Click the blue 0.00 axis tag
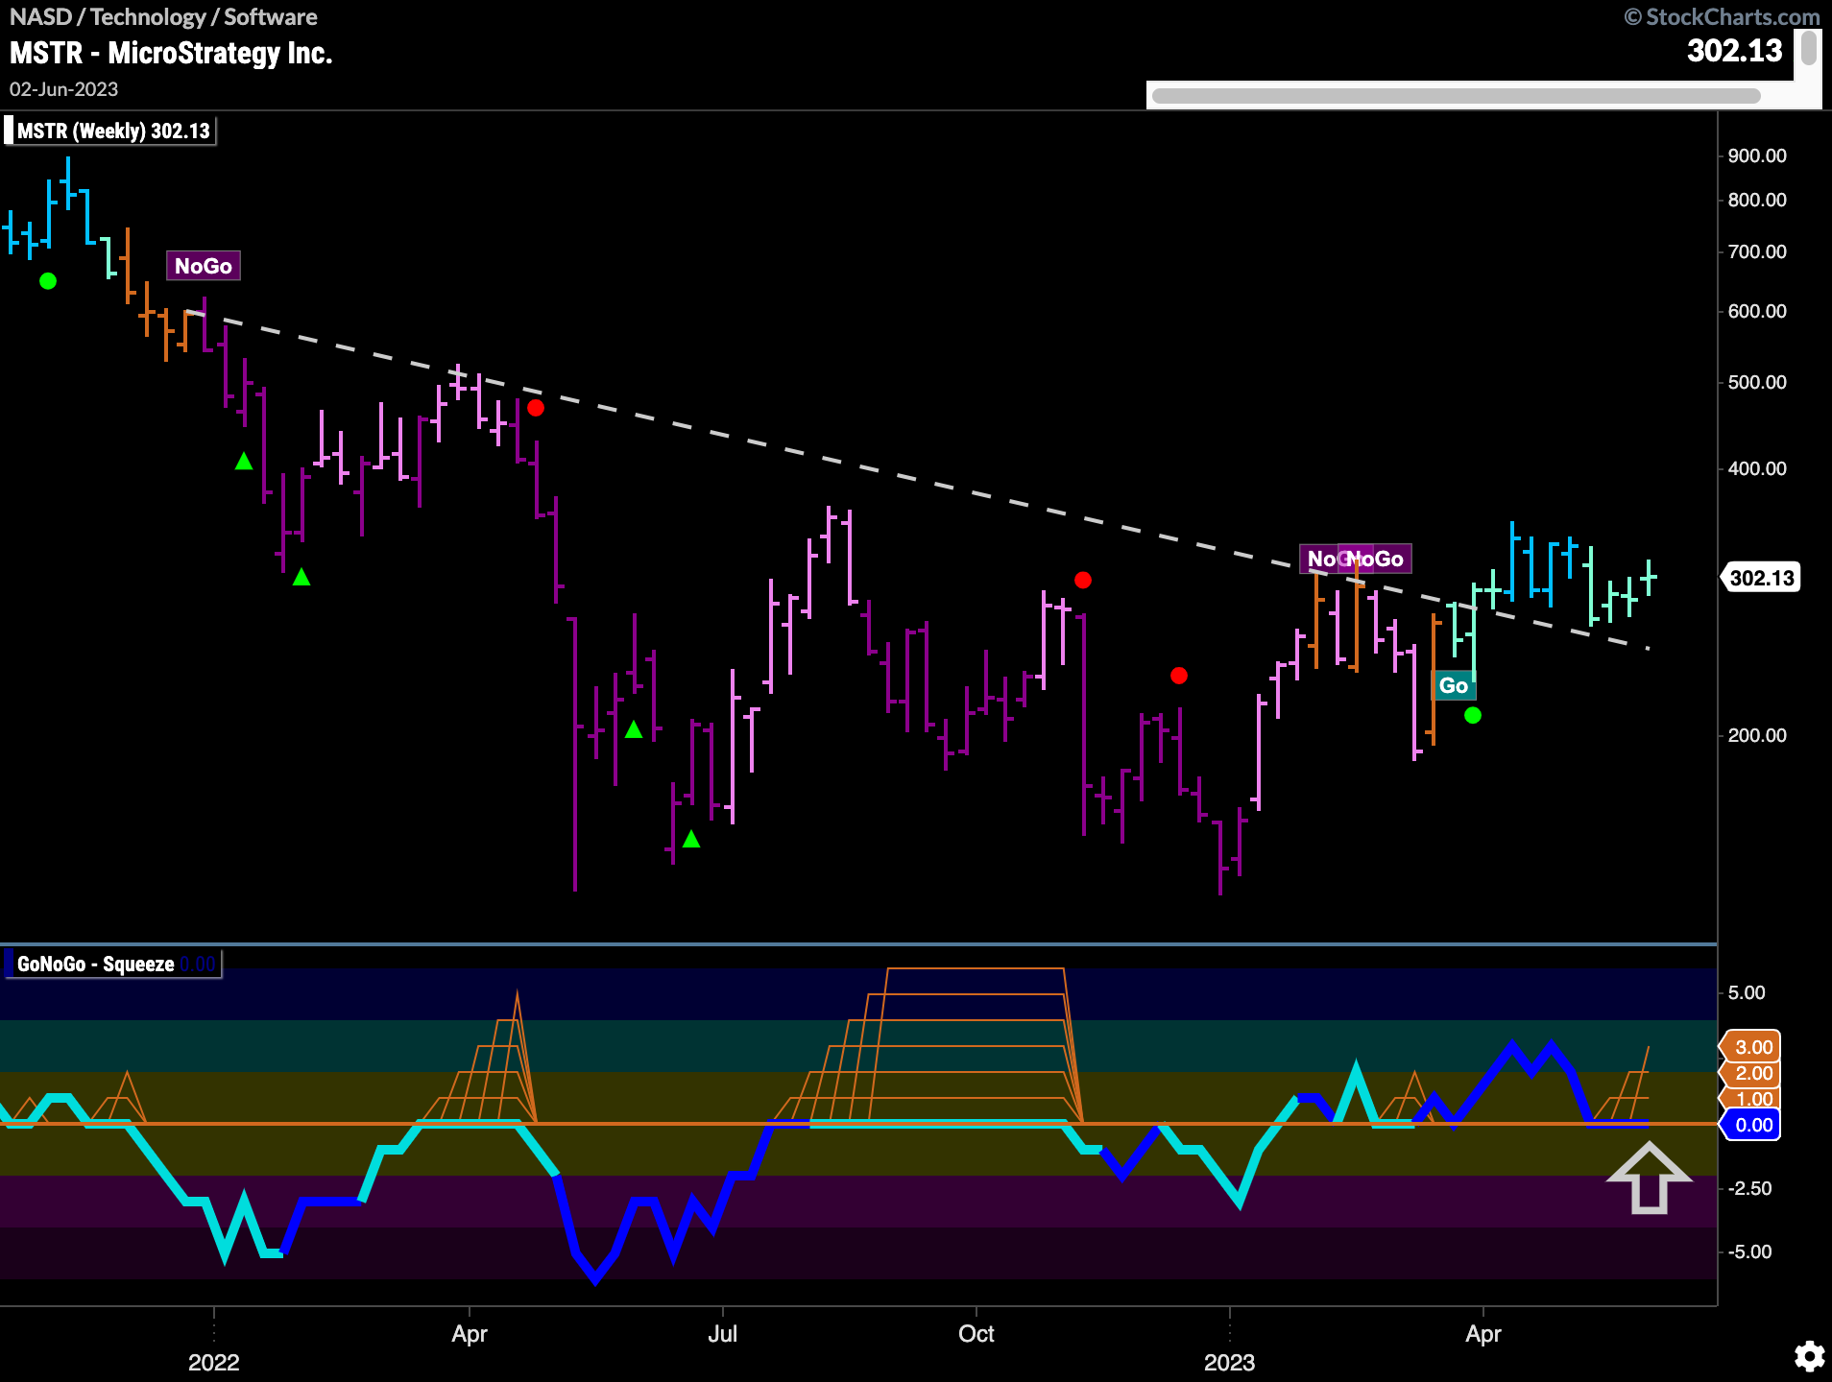The height and width of the screenshot is (1382, 1832). pyautogui.click(x=1752, y=1125)
